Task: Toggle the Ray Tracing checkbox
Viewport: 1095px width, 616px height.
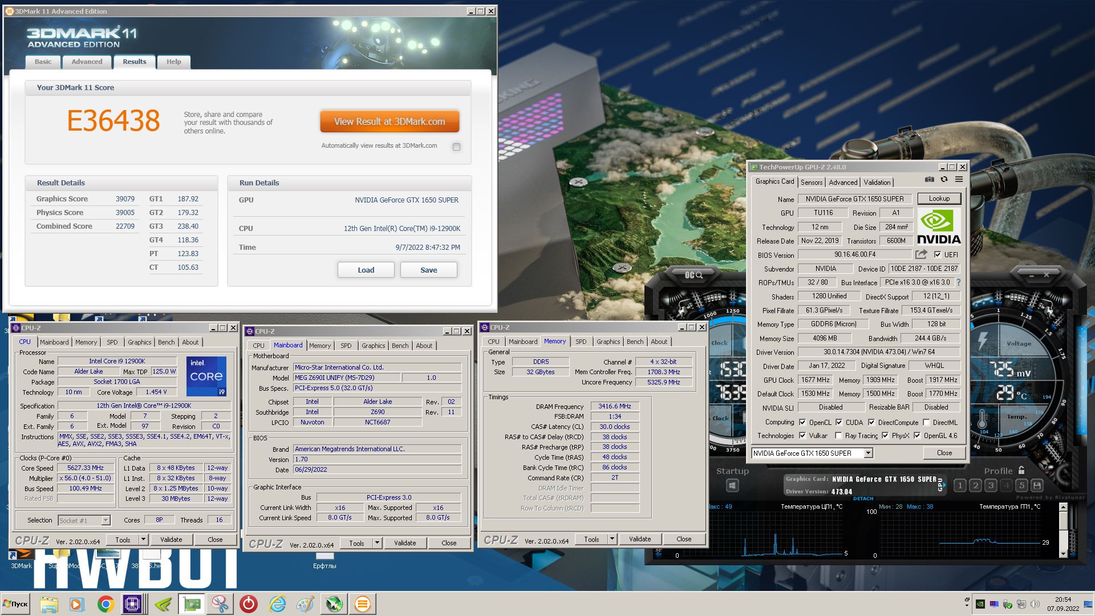Action: (838, 436)
